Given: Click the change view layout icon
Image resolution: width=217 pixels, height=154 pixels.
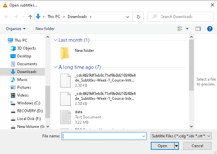Looking at the screenshot, I should point(180,29).
